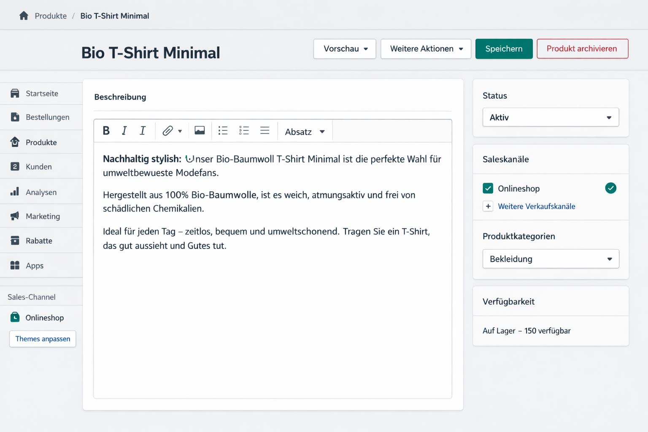
Task: Click the green checkmark badge next to Onlineshop
Action: pos(610,188)
